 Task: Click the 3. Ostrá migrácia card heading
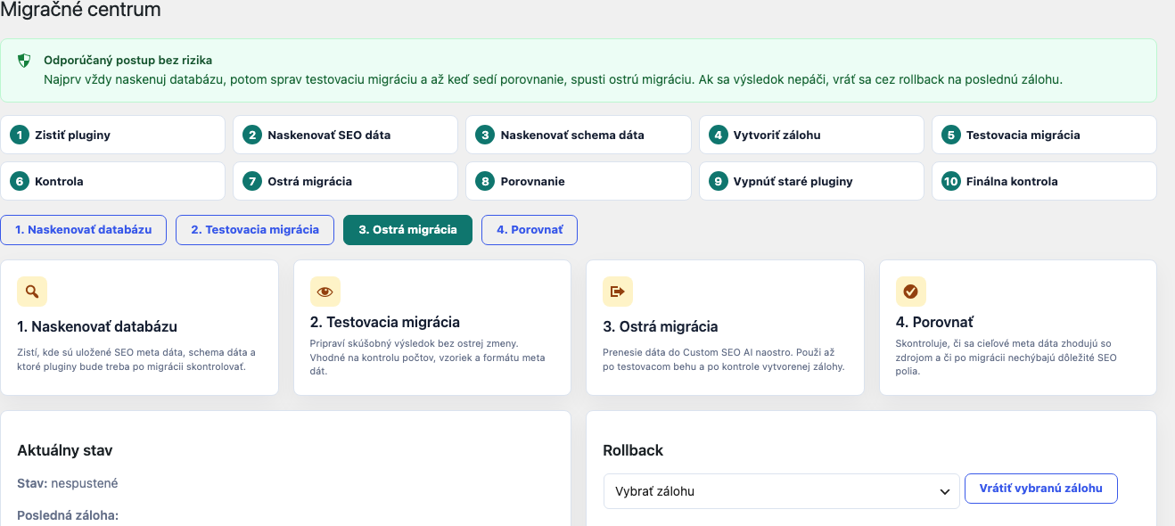661,326
